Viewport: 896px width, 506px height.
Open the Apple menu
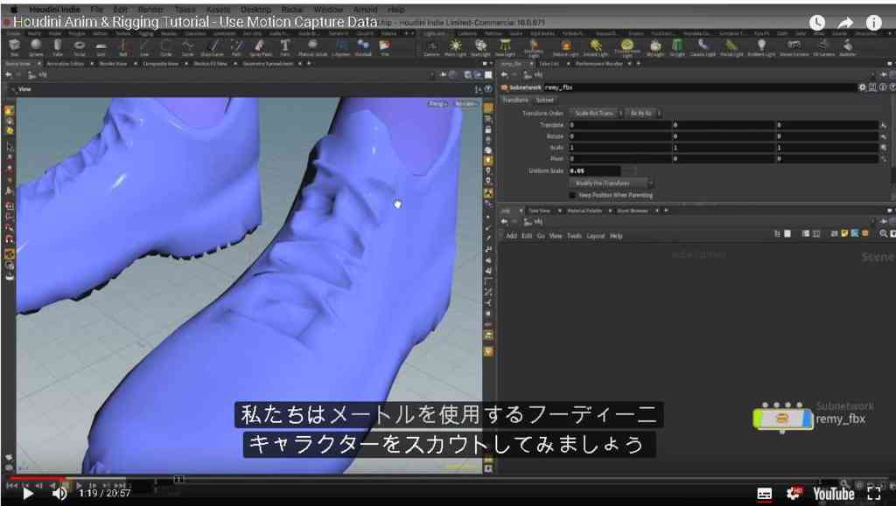[x=14, y=10]
